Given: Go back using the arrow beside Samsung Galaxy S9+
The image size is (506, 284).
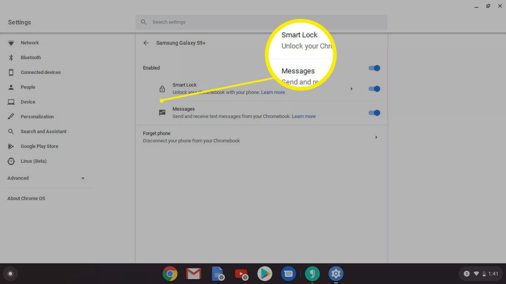Looking at the screenshot, I should click(146, 43).
